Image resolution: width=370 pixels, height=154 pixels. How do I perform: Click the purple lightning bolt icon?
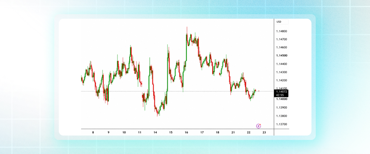pyautogui.click(x=259, y=126)
